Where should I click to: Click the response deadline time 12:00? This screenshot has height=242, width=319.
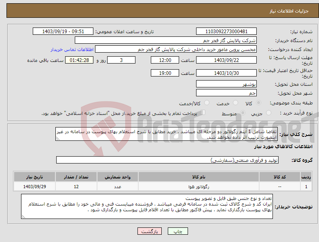pos(165,60)
